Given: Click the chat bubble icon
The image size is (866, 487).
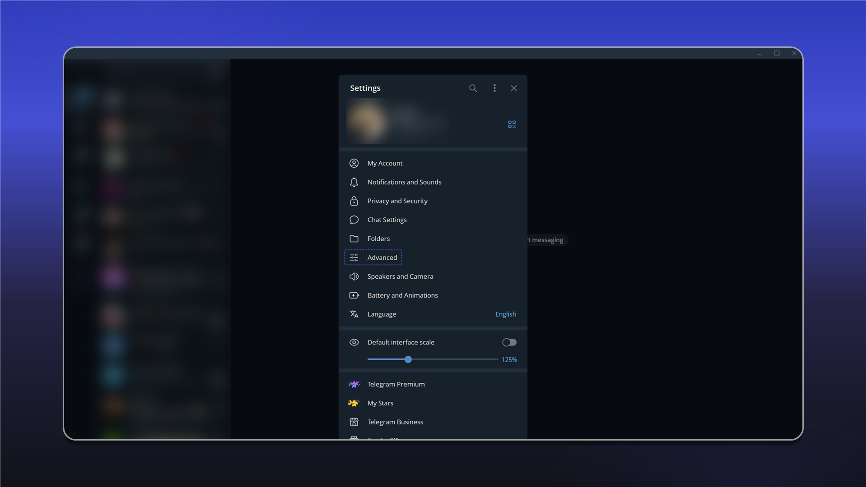Looking at the screenshot, I should point(354,220).
